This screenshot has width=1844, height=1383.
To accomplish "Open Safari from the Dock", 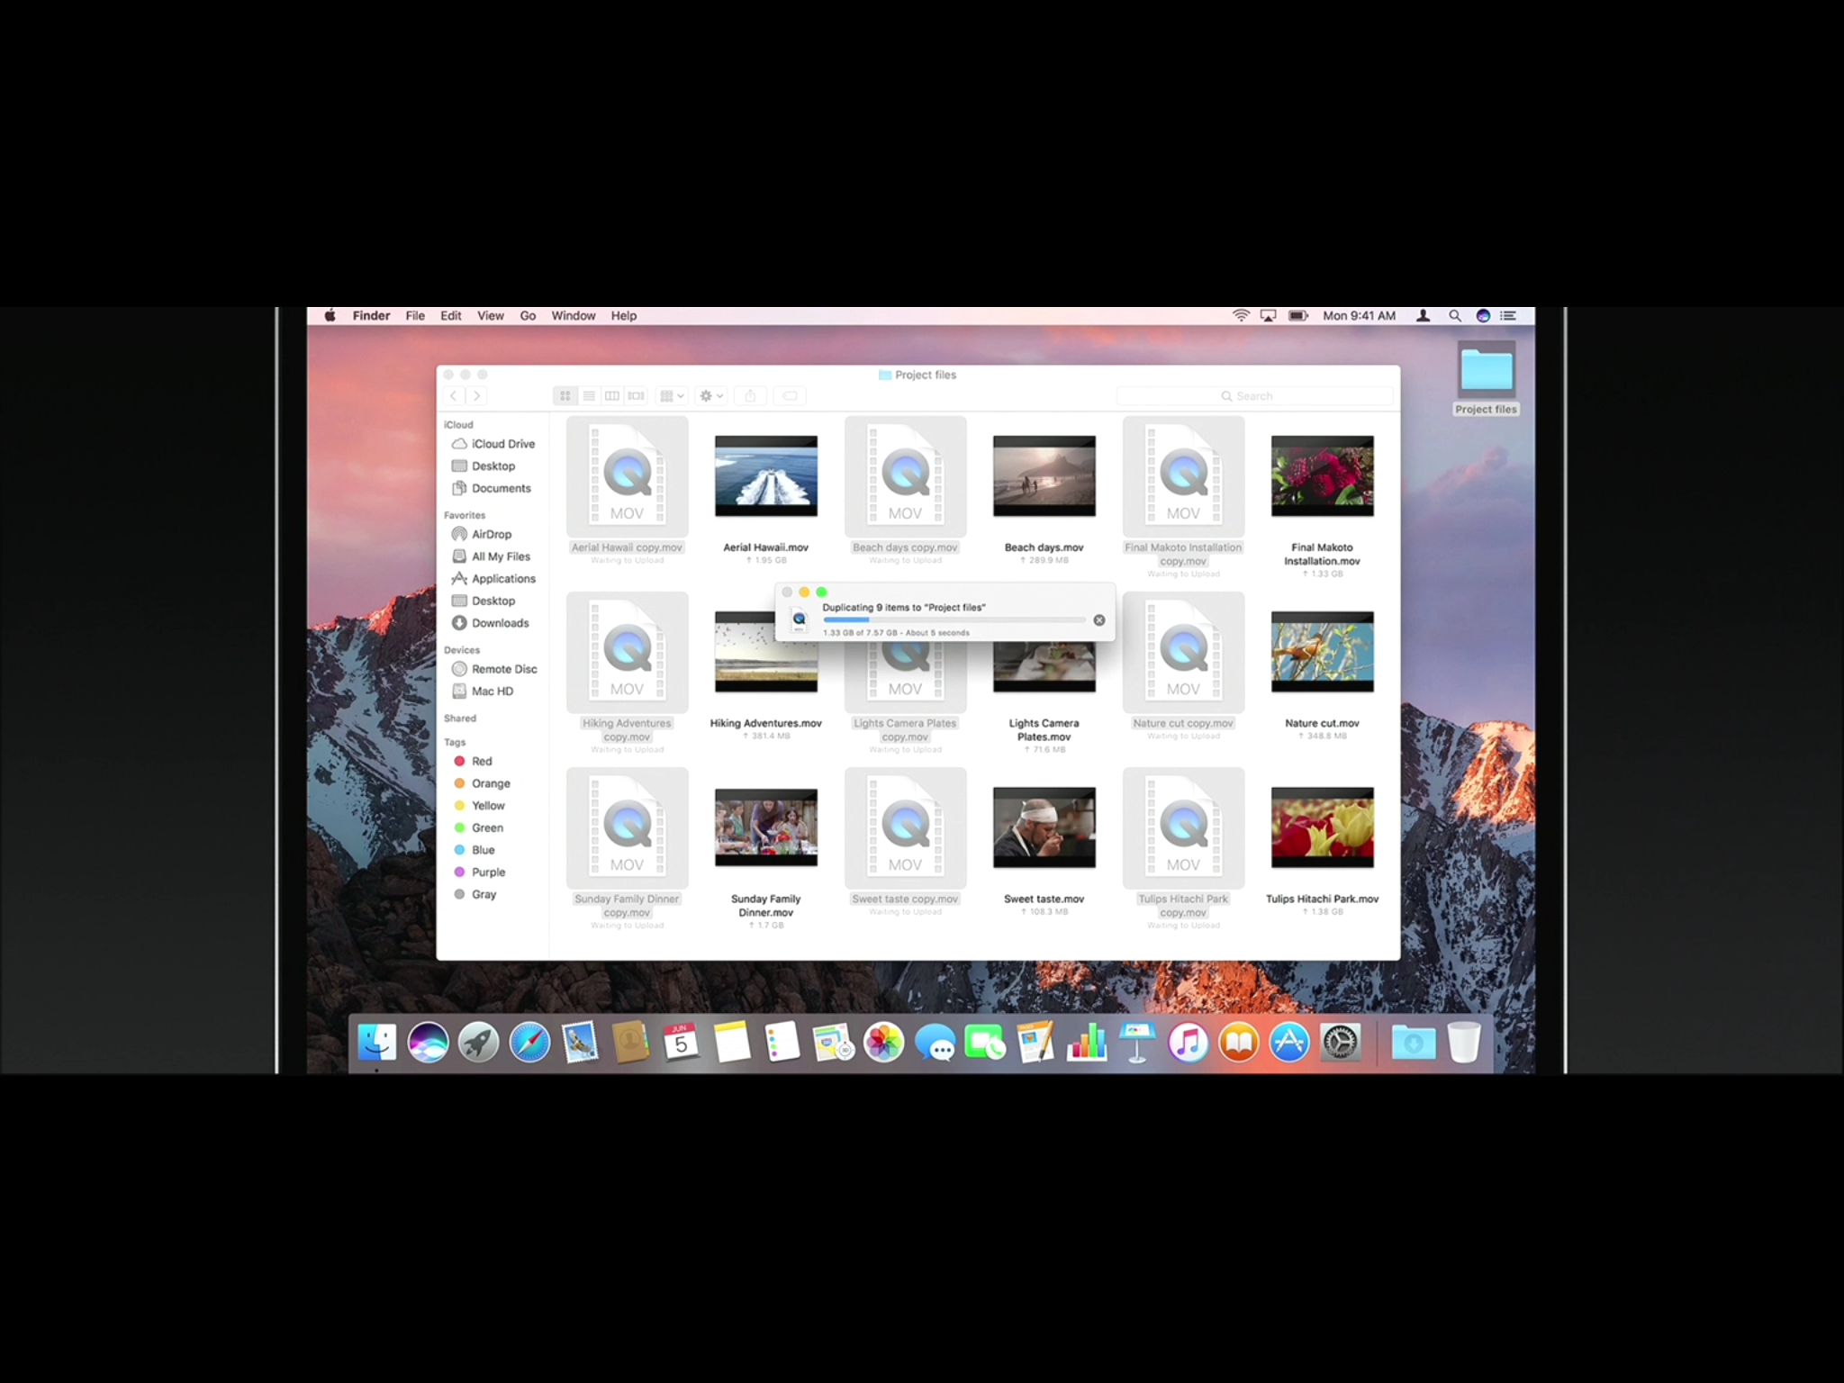I will coord(529,1044).
